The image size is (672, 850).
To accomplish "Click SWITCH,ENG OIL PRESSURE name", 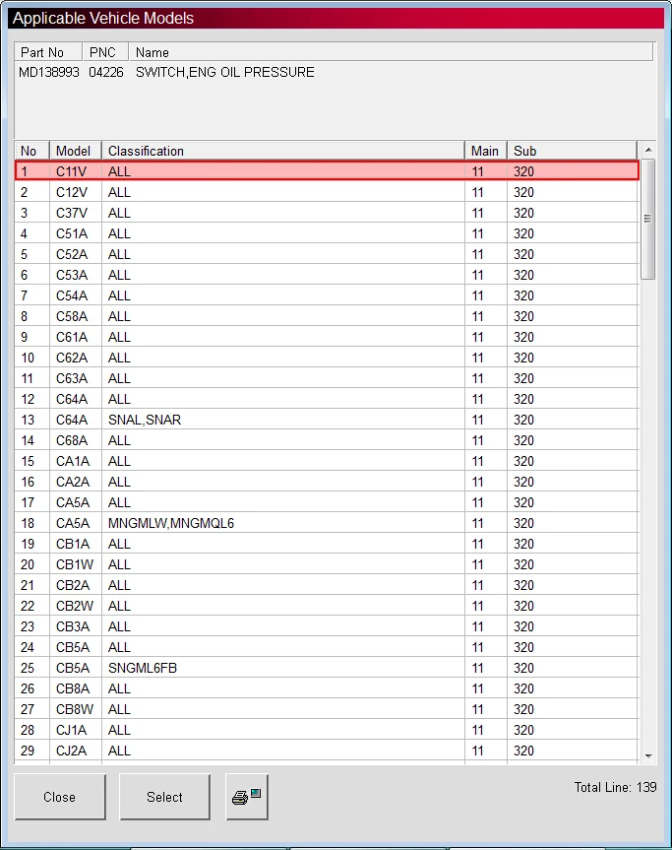I will pos(224,72).
